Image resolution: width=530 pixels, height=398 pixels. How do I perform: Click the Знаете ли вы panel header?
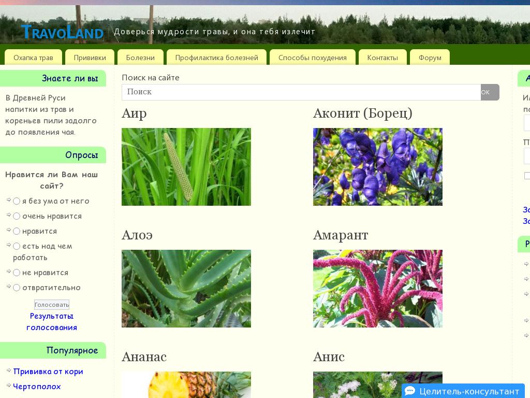[x=53, y=78]
